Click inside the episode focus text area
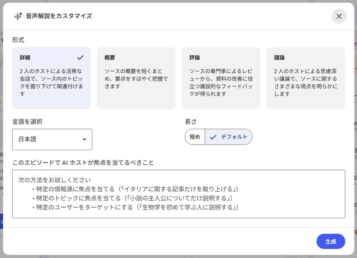Image resolution: width=357 pixels, height=258 pixels. click(178, 194)
